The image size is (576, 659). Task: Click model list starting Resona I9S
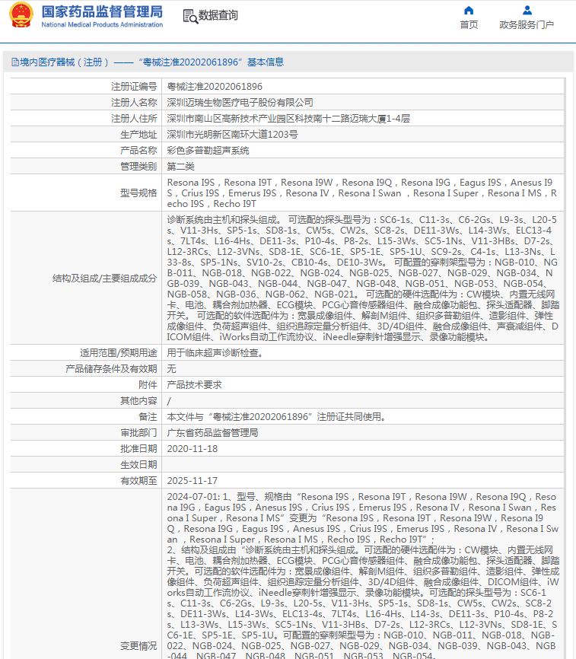click(x=362, y=193)
